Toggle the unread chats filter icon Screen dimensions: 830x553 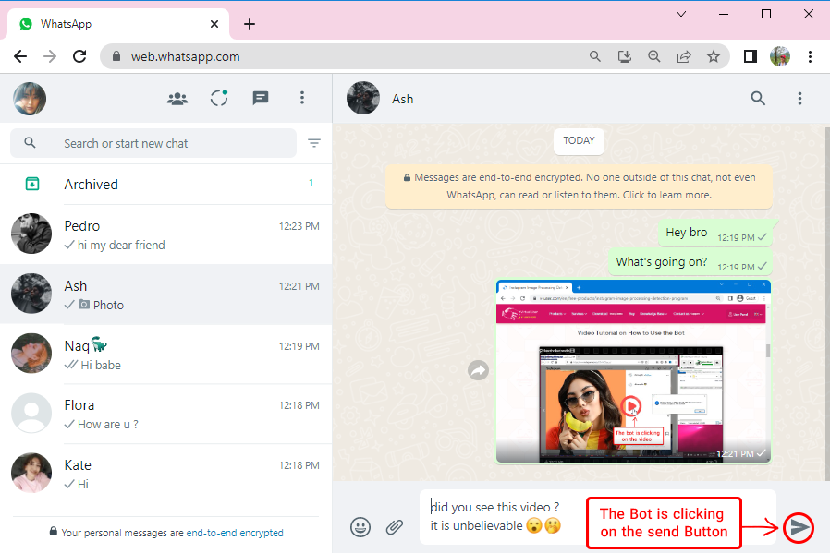click(x=314, y=143)
